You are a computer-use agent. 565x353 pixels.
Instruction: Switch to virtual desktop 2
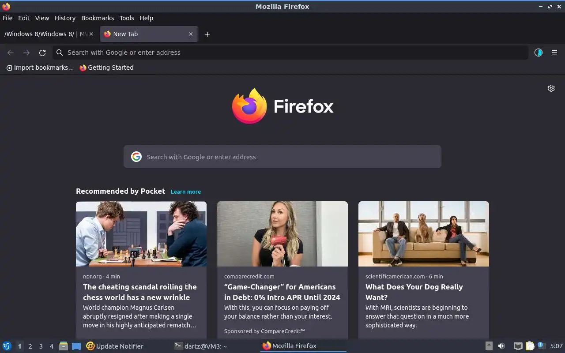pos(30,346)
